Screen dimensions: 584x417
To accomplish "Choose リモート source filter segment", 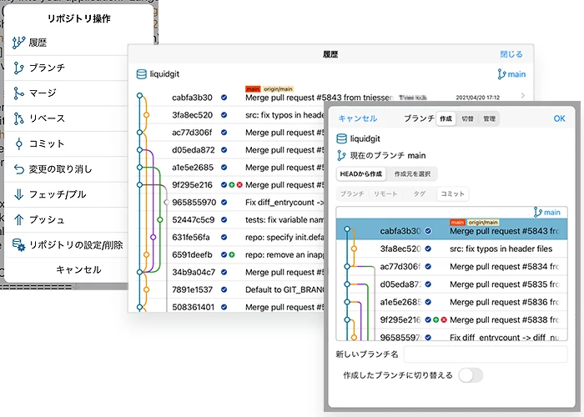I will coord(385,194).
